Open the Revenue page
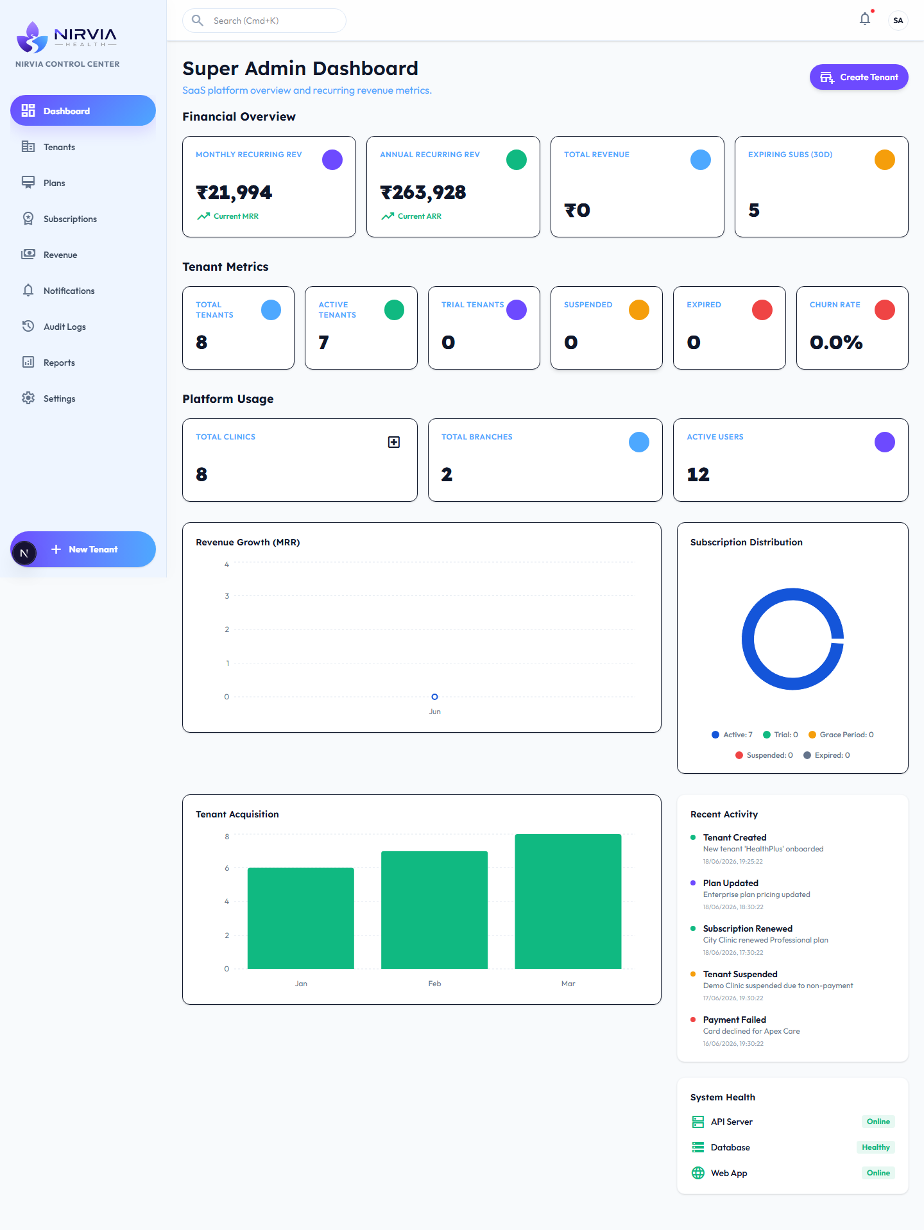Screen dimensions: 924x1230 (83, 254)
